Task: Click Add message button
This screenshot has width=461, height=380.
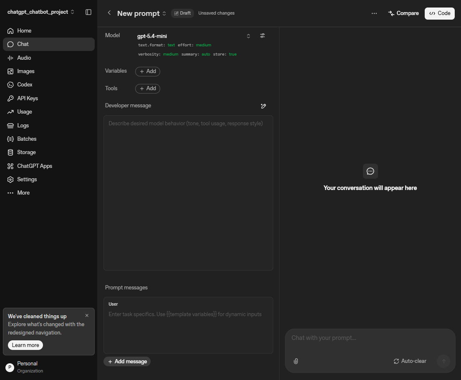Action: (127, 362)
